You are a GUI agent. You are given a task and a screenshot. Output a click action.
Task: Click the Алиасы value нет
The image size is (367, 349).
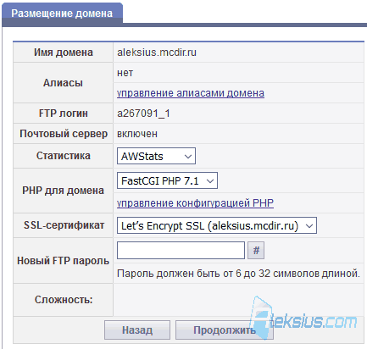[x=125, y=73]
